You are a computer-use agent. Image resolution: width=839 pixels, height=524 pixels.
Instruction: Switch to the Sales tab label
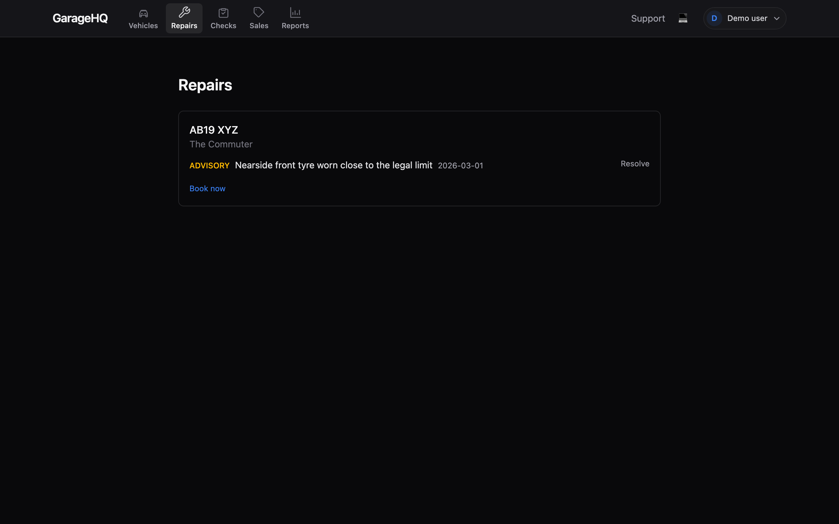point(259,26)
